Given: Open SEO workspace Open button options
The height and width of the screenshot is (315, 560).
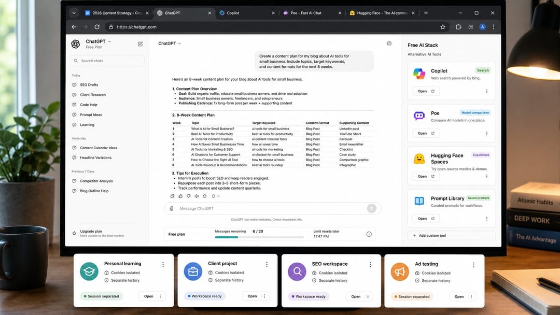Looking at the screenshot, I should pyautogui.click(x=368, y=296).
